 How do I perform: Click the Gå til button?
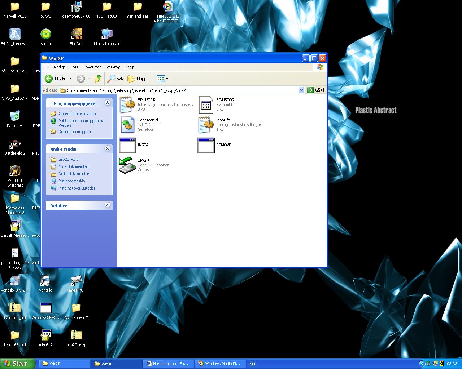click(316, 90)
